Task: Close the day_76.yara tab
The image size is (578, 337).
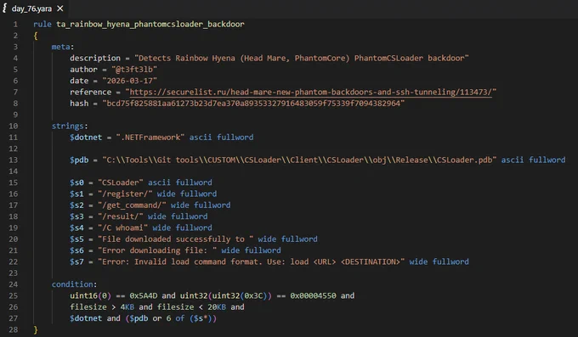Action: (60, 8)
